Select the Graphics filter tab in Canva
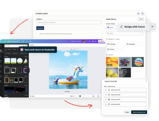The image size is (159, 121). [x=9, y=49]
